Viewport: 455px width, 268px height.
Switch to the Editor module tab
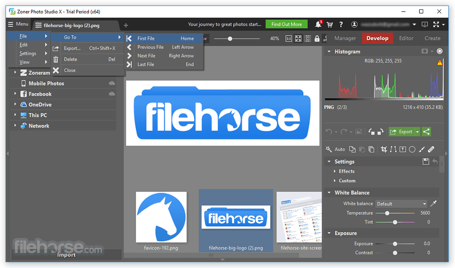[406, 38]
